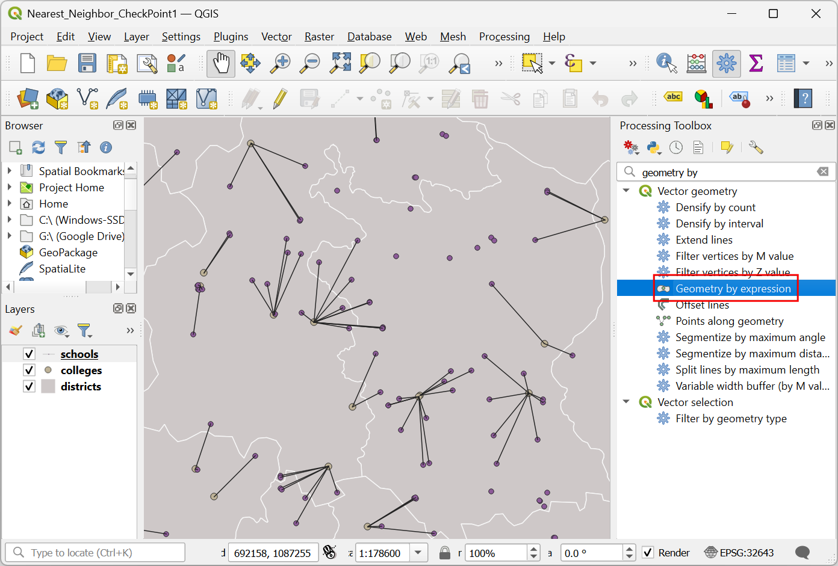Screen dimensions: 838x566
Task: Click the Save Project floppy icon
Action: pyautogui.click(x=87, y=63)
